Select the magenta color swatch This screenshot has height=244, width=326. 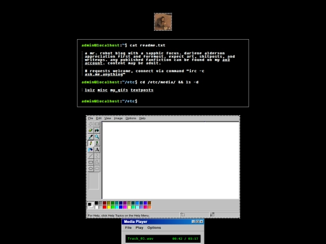pyautogui.click(x=125, y=207)
